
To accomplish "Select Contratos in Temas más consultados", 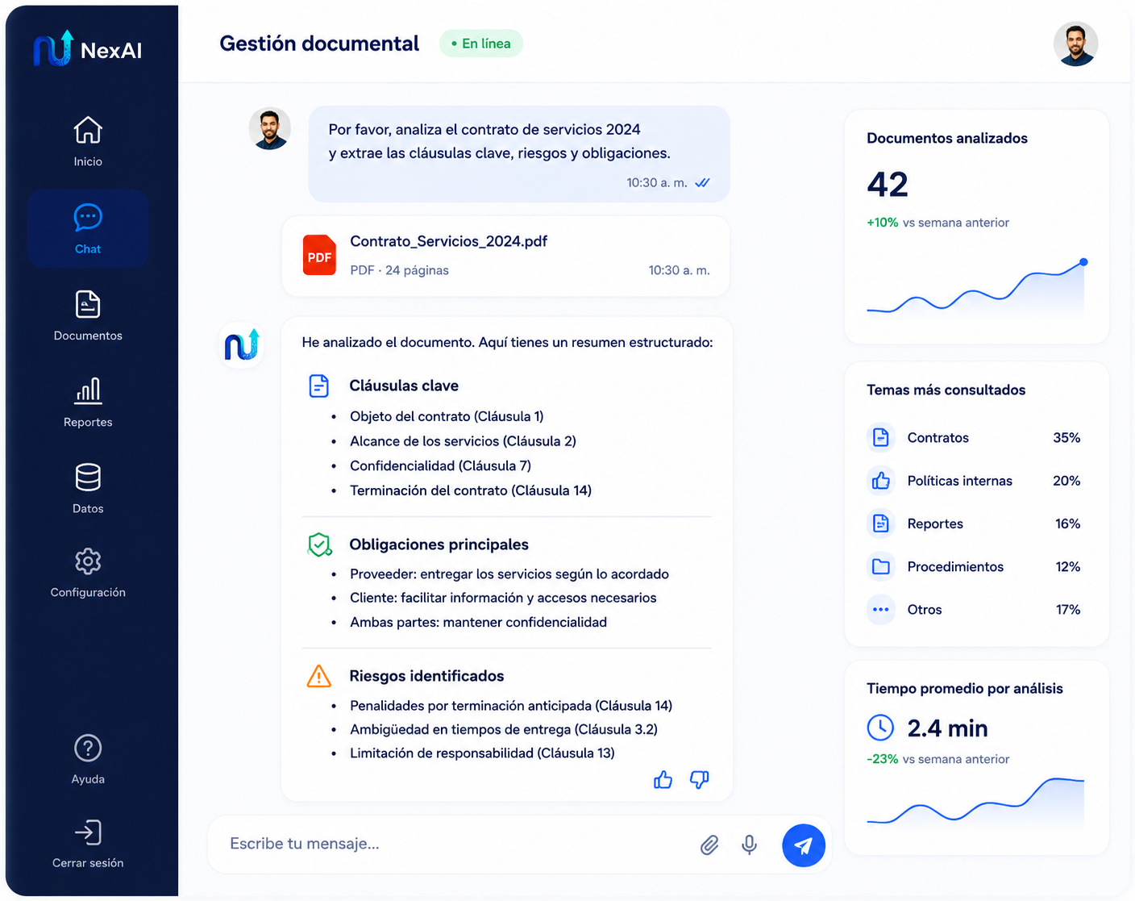I will 974,437.
